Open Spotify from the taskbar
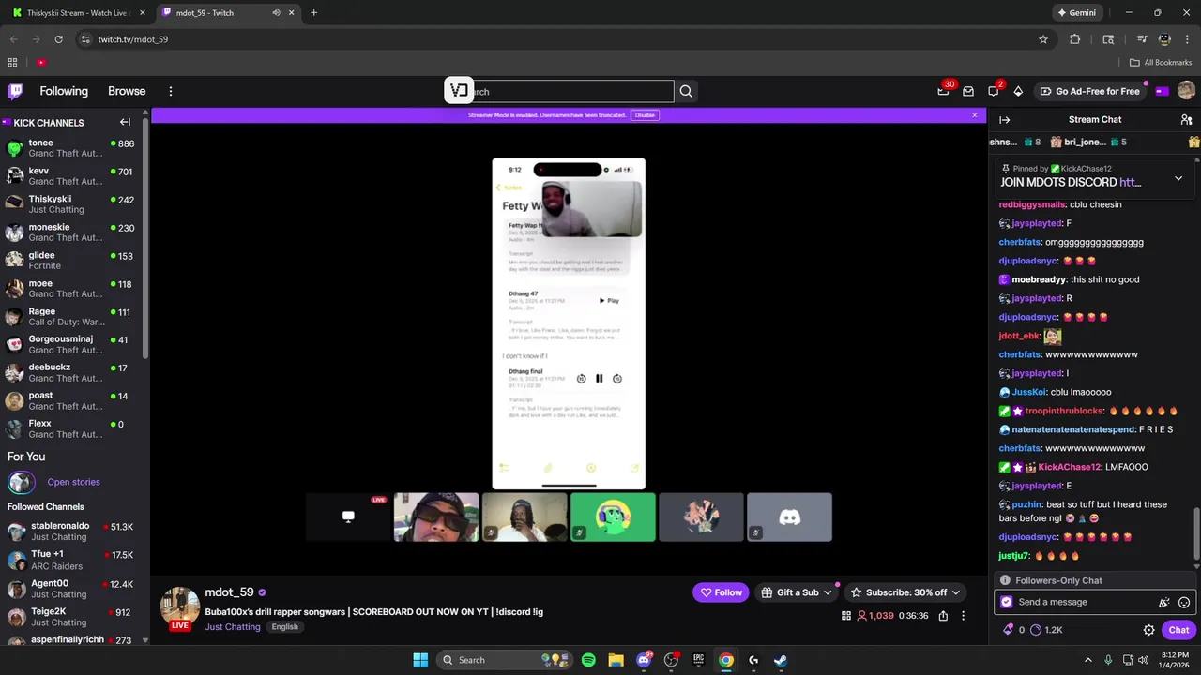Viewport: 1201px width, 675px height. (x=588, y=660)
